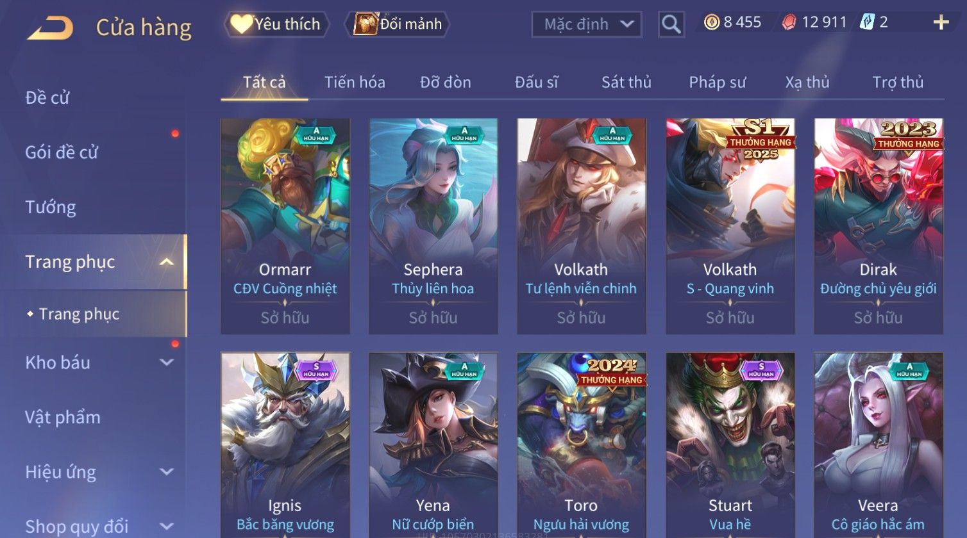The width and height of the screenshot is (967, 538).
Task: Collapse the Trang phục sidebar section
Action: pyautogui.click(x=167, y=262)
